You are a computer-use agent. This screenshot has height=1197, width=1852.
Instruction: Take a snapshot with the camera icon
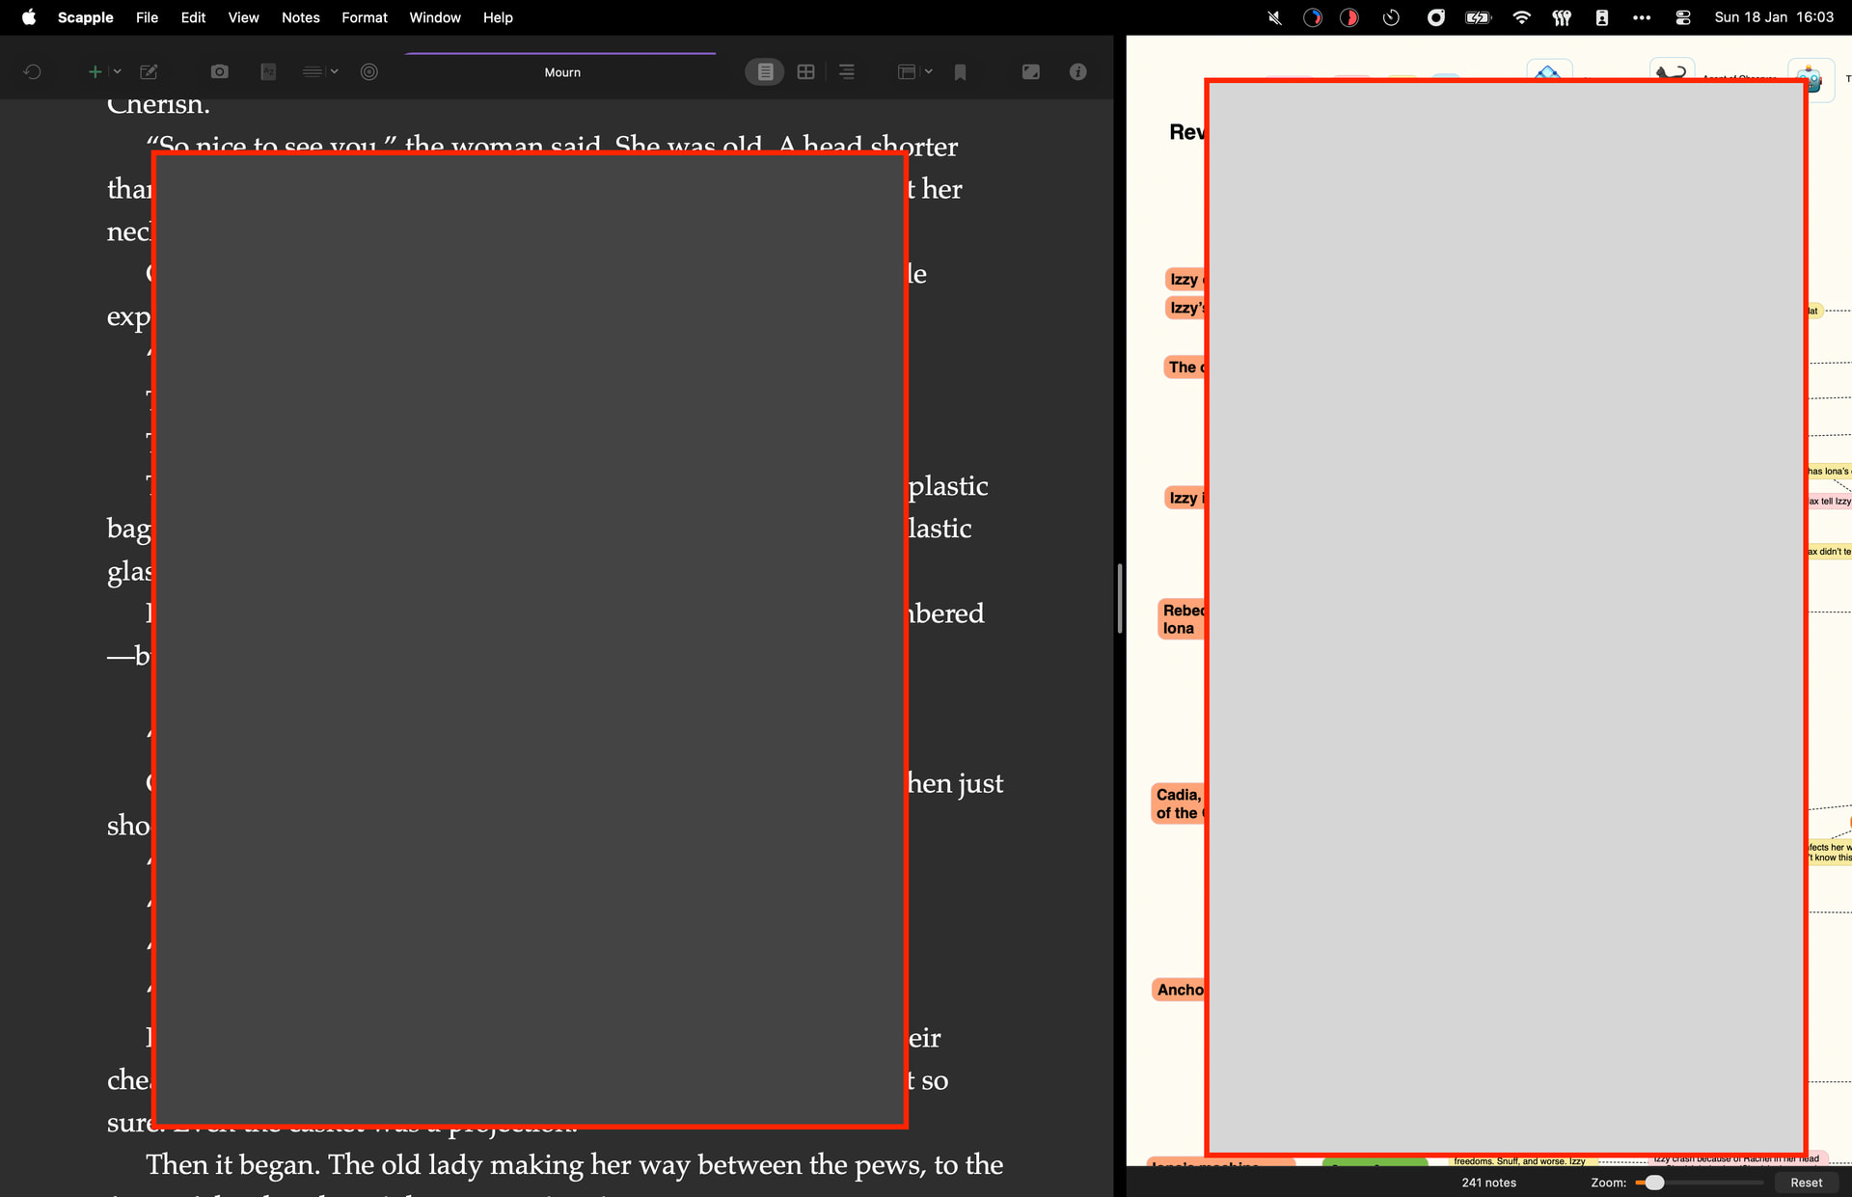click(x=220, y=72)
